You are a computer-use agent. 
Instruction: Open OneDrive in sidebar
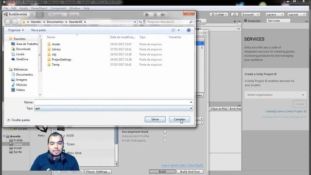click(22, 59)
